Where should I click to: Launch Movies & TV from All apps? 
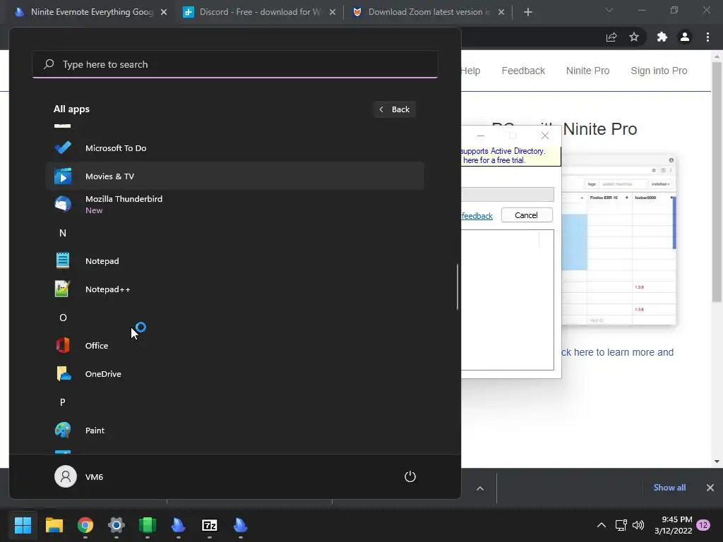[234, 176]
